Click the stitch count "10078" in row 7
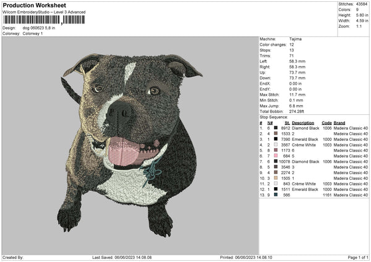 tap(284, 161)
